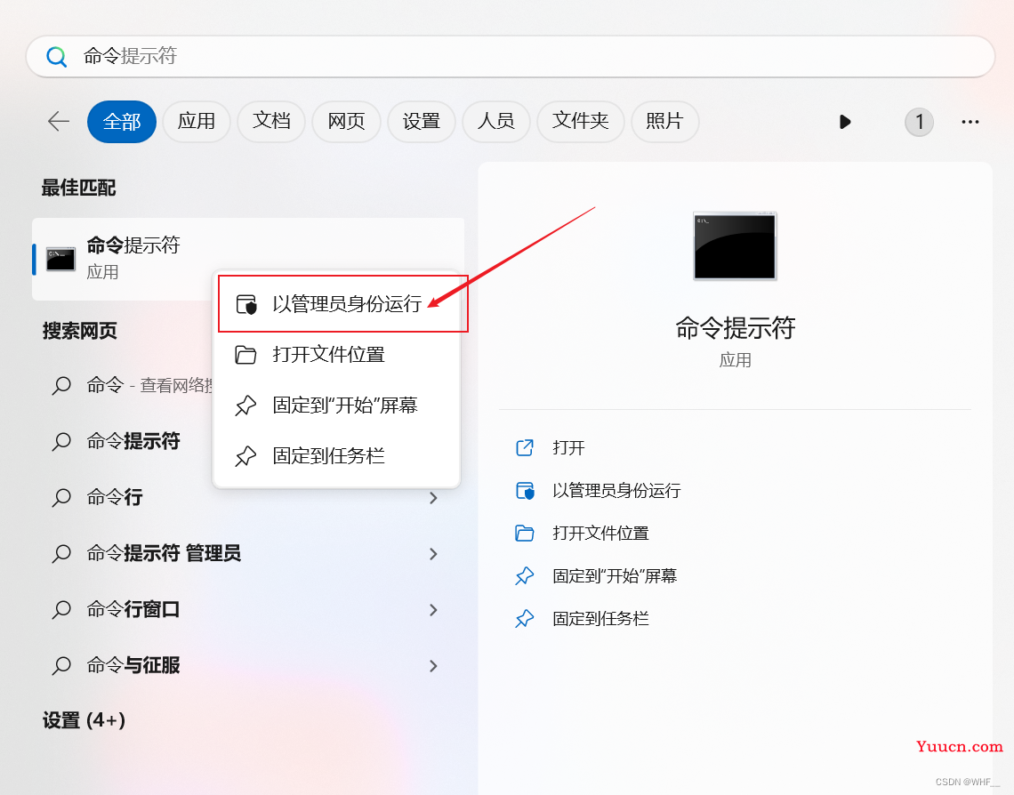Click pin icon beside context menu 固定到"开始"屏幕
Image resolution: width=1014 pixels, height=795 pixels.
click(x=245, y=406)
